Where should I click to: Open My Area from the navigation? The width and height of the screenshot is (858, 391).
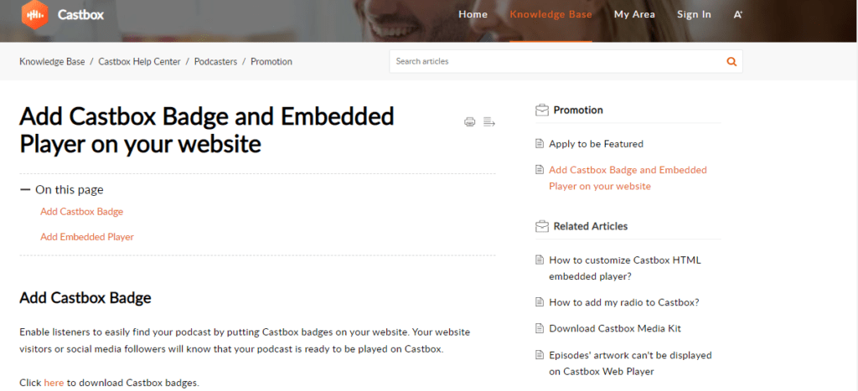[634, 14]
